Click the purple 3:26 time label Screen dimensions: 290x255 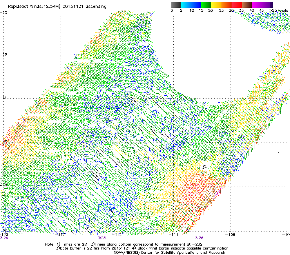[x=199, y=238]
